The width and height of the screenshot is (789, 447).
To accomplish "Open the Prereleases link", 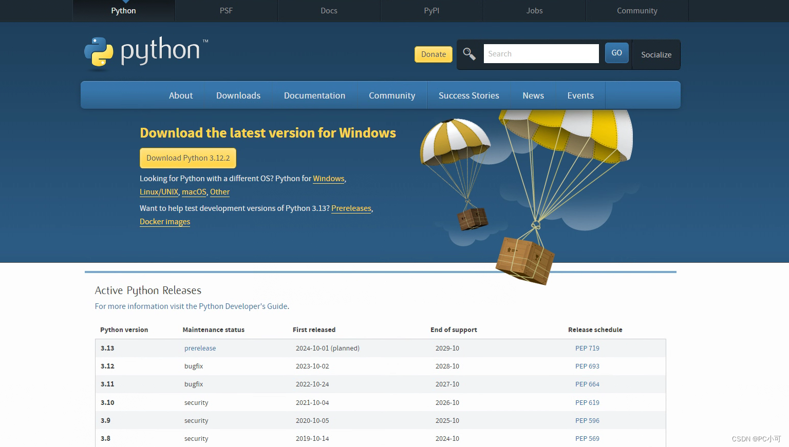I will click(351, 208).
